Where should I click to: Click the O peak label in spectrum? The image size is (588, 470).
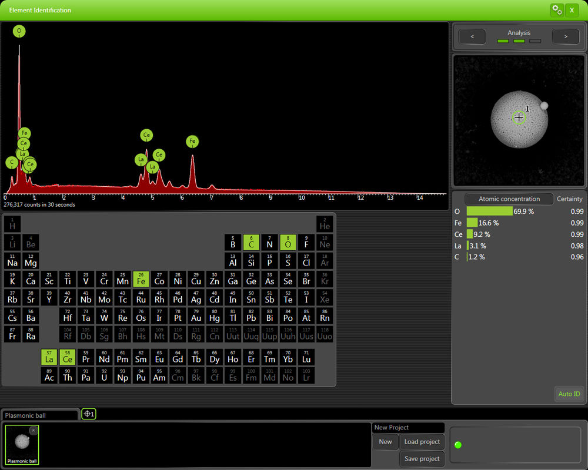click(19, 31)
